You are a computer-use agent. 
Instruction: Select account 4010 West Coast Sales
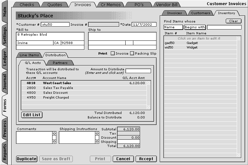tap(84, 83)
